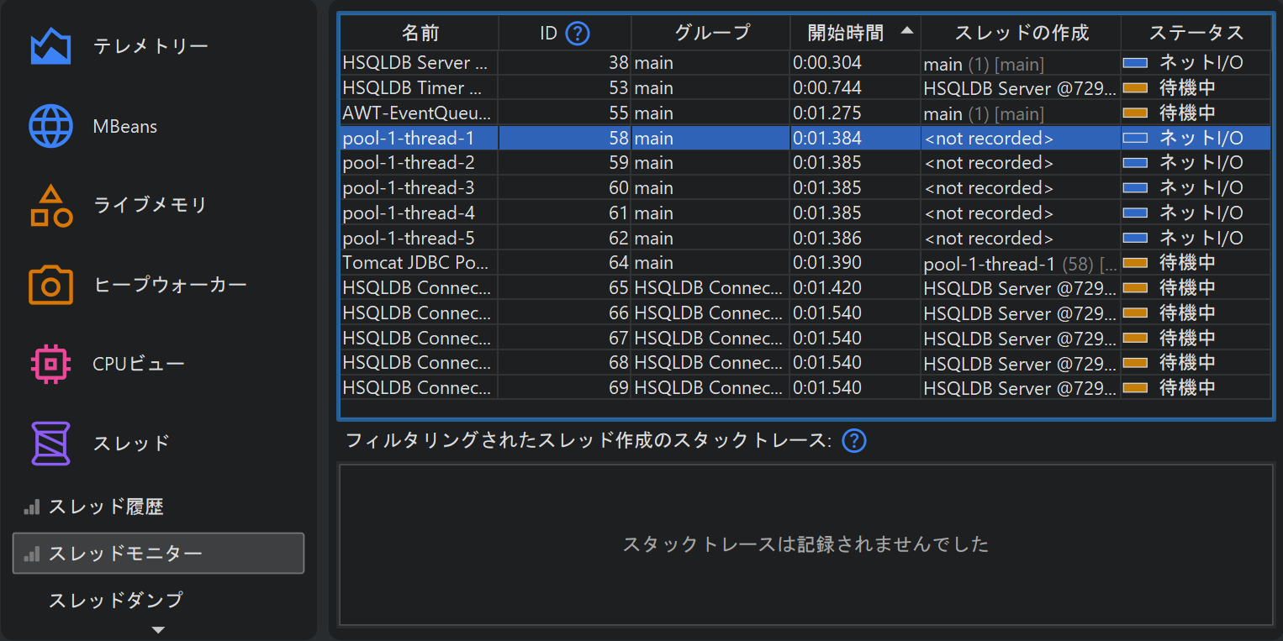Screen dimensions: 1283x641
Task: Click the MBeans globe icon
Action: [50, 126]
